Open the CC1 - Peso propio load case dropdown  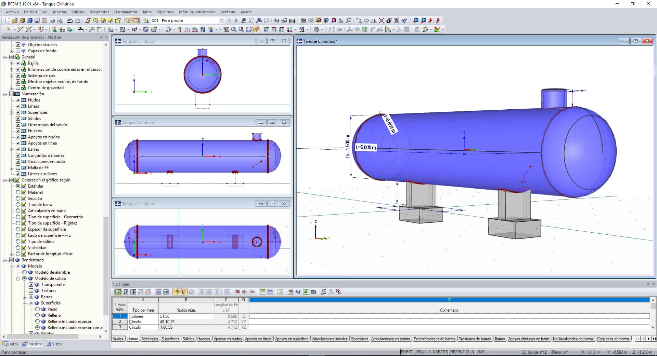point(221,20)
